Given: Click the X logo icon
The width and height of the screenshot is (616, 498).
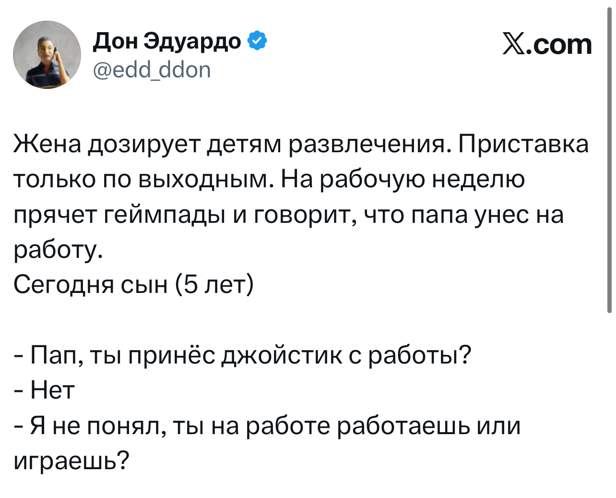Looking at the screenshot, I should click(x=513, y=45).
